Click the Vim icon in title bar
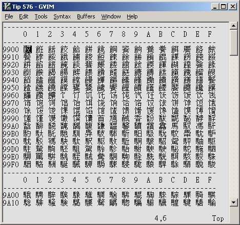The height and width of the screenshot is (225, 240). 7,7
